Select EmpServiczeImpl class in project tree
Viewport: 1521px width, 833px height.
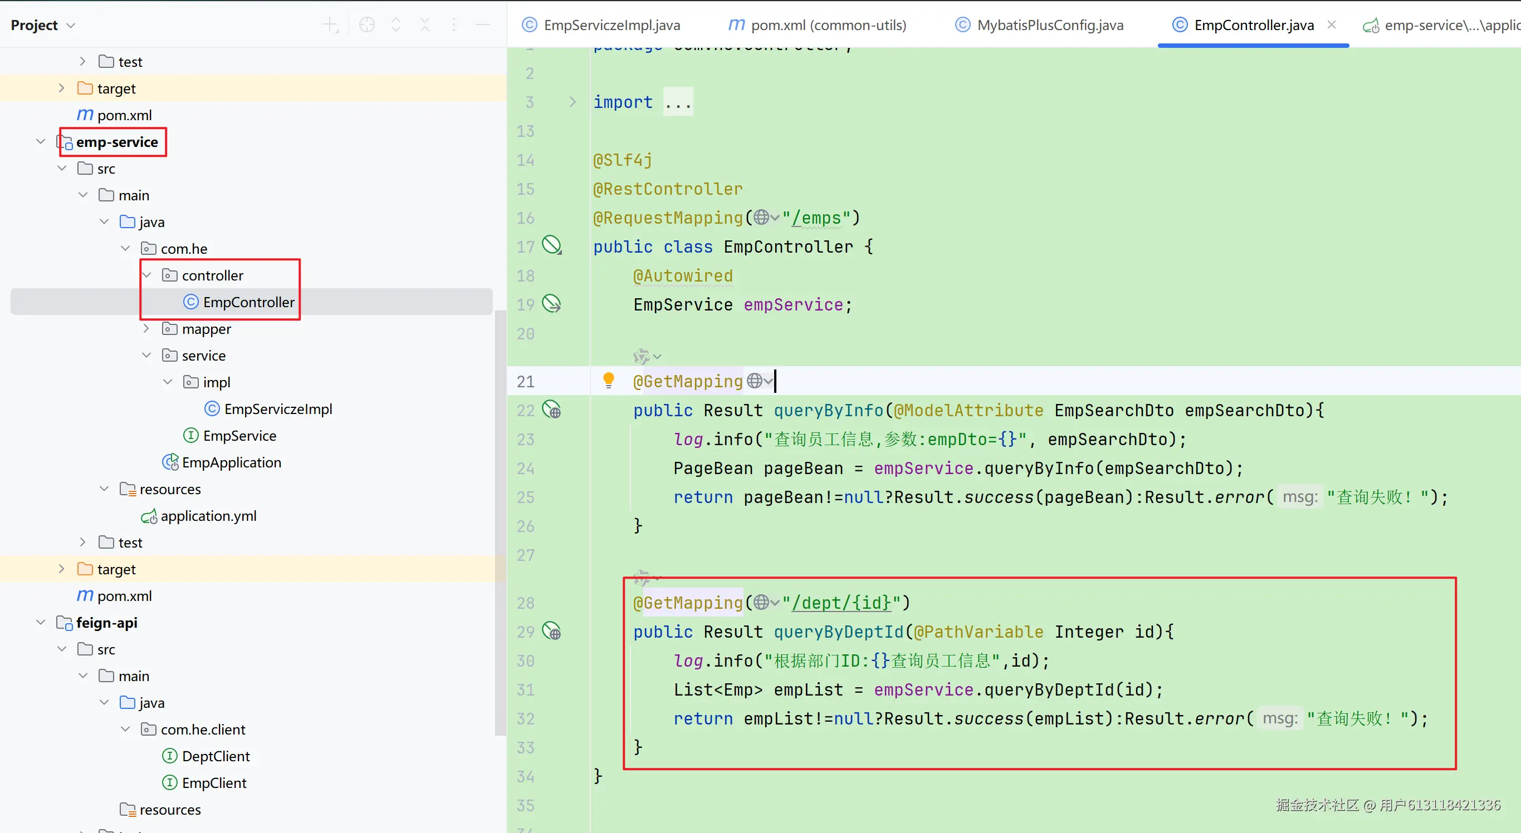coord(277,409)
